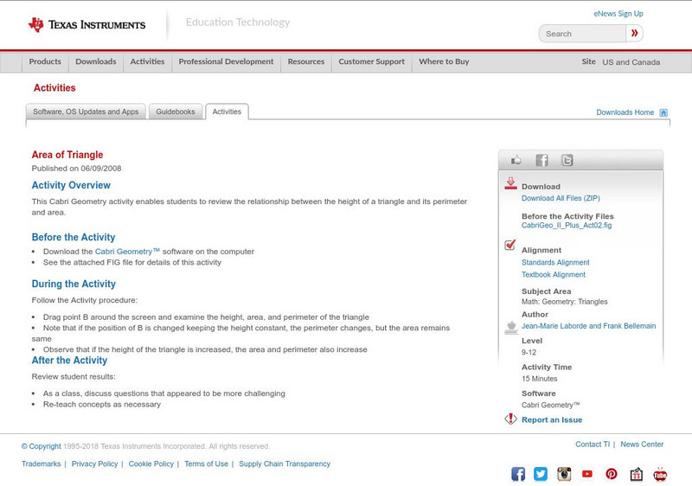Click the Contact TI link
692x486 pixels.
[x=593, y=444]
